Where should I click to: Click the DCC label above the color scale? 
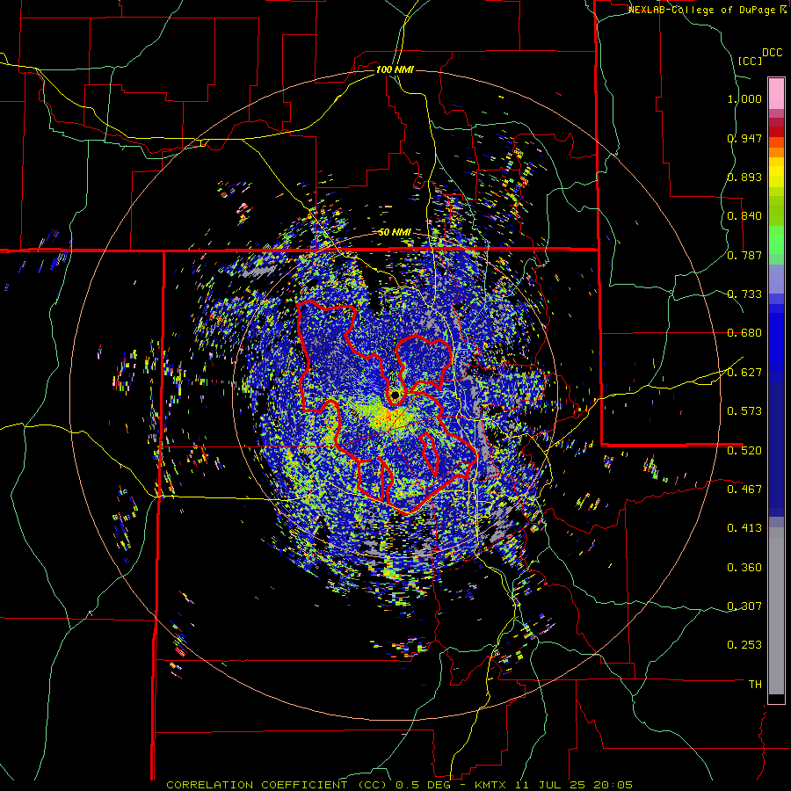click(772, 53)
